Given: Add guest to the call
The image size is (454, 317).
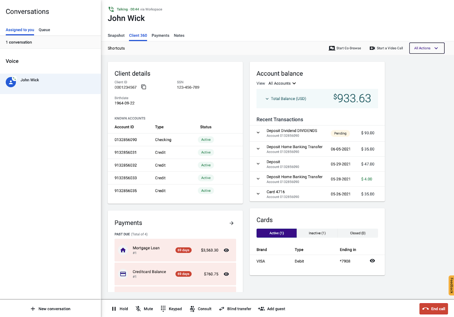Looking at the screenshot, I should [x=272, y=309].
